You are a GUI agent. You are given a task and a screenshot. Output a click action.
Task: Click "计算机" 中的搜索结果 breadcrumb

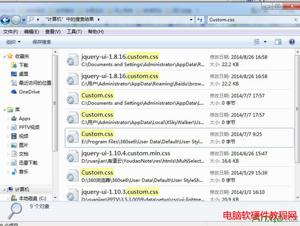pyautogui.click(x=70, y=19)
